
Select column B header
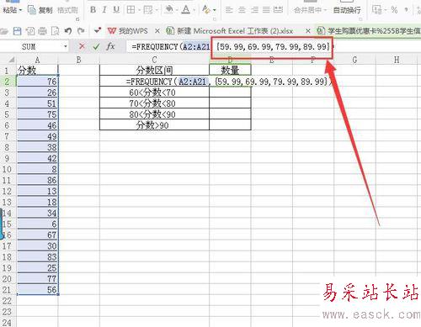pos(78,60)
